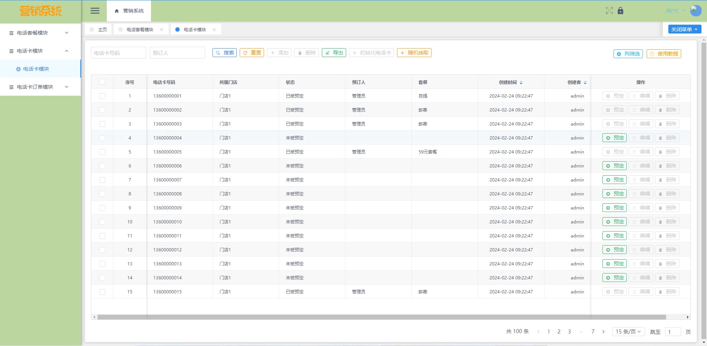This screenshot has height=346, width=707.
Task: Select the checkbox for row 4
Action: pyautogui.click(x=102, y=138)
